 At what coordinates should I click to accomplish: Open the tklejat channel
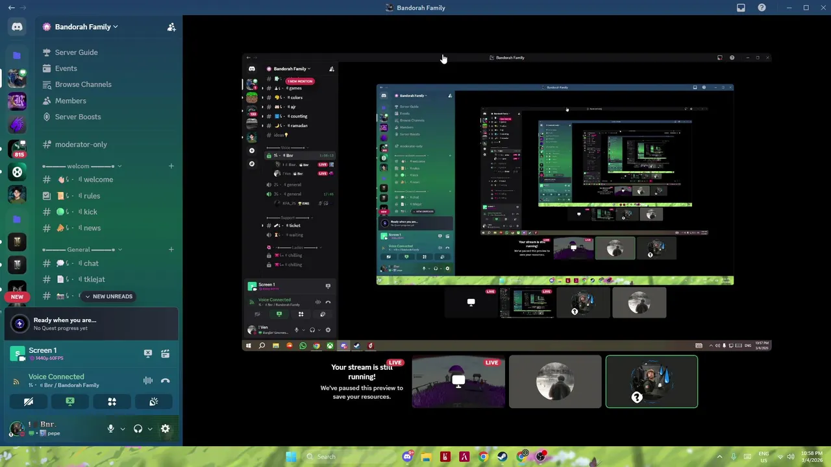(x=109, y=280)
